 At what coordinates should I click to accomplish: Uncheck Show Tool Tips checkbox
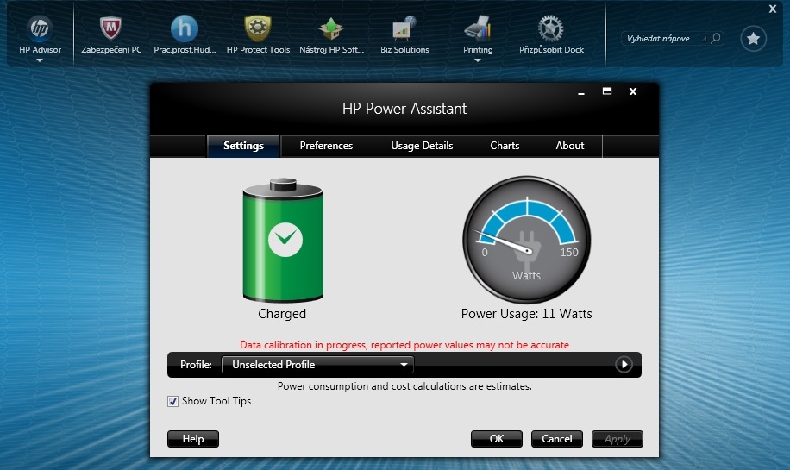point(173,401)
